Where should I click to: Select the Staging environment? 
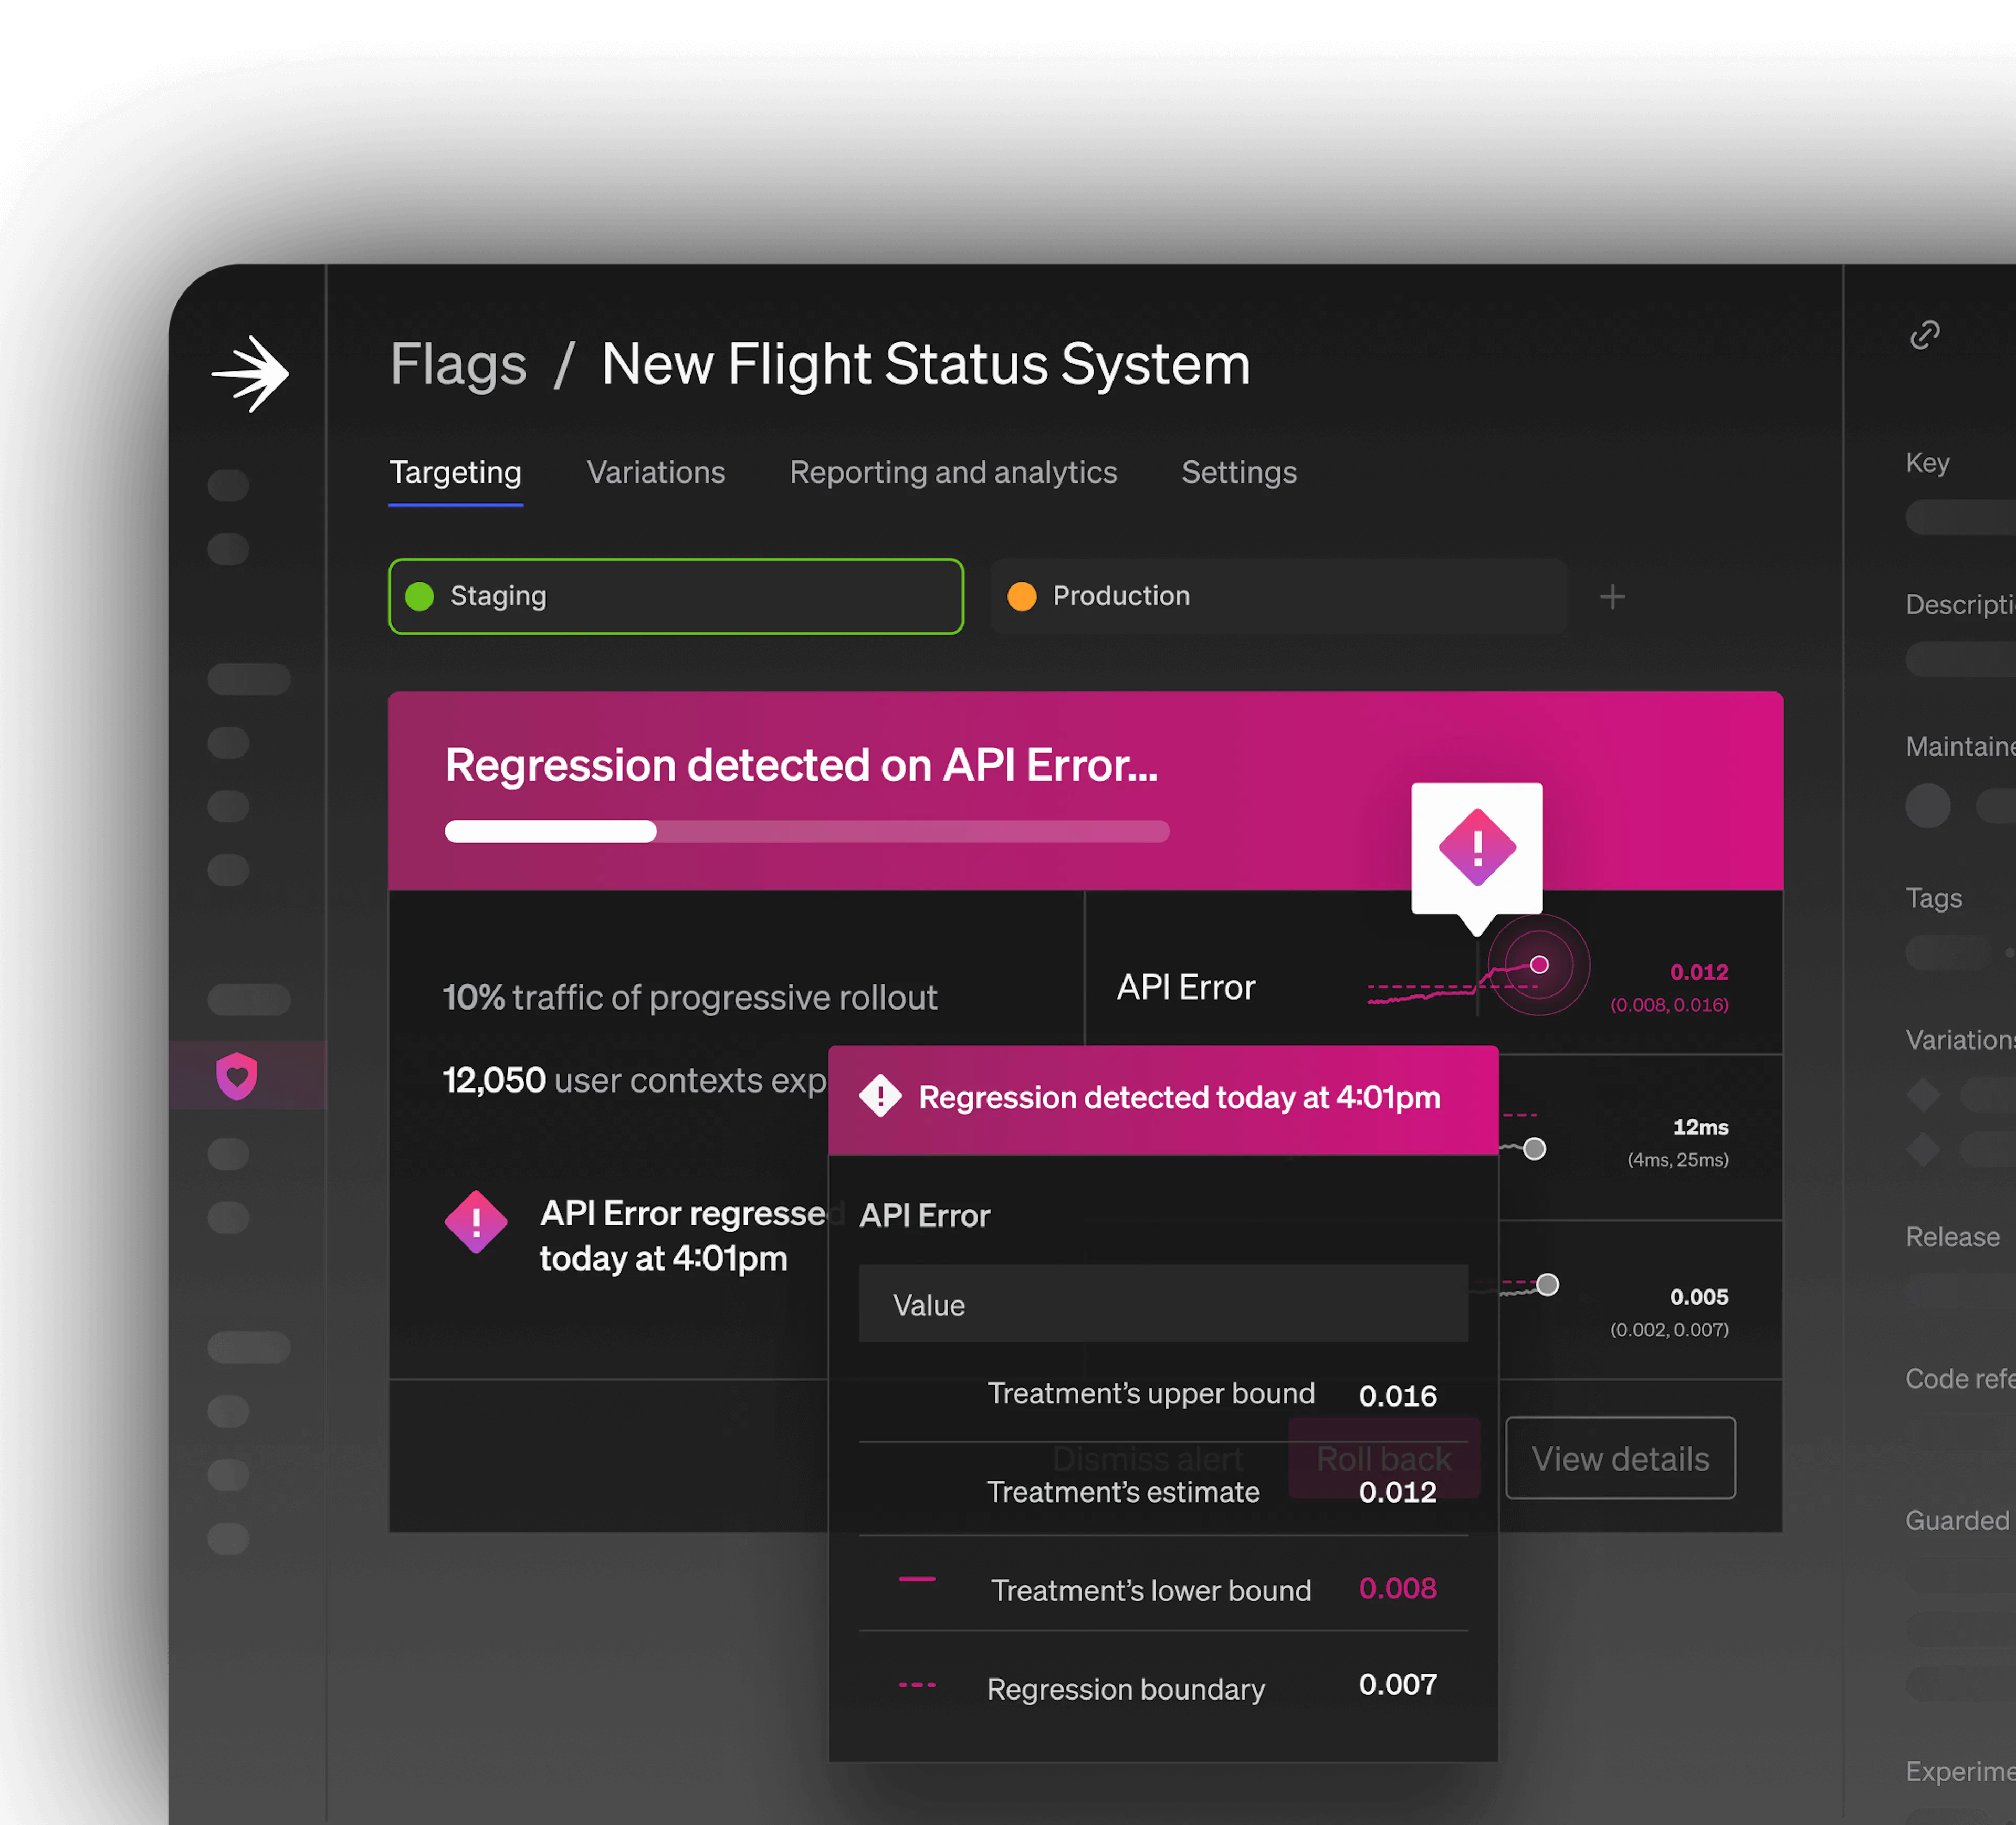pos(676,596)
